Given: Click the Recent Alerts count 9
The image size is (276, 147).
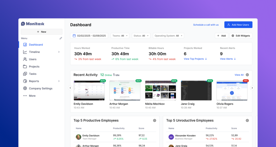Looking at the screenshot, I should 221,54.
